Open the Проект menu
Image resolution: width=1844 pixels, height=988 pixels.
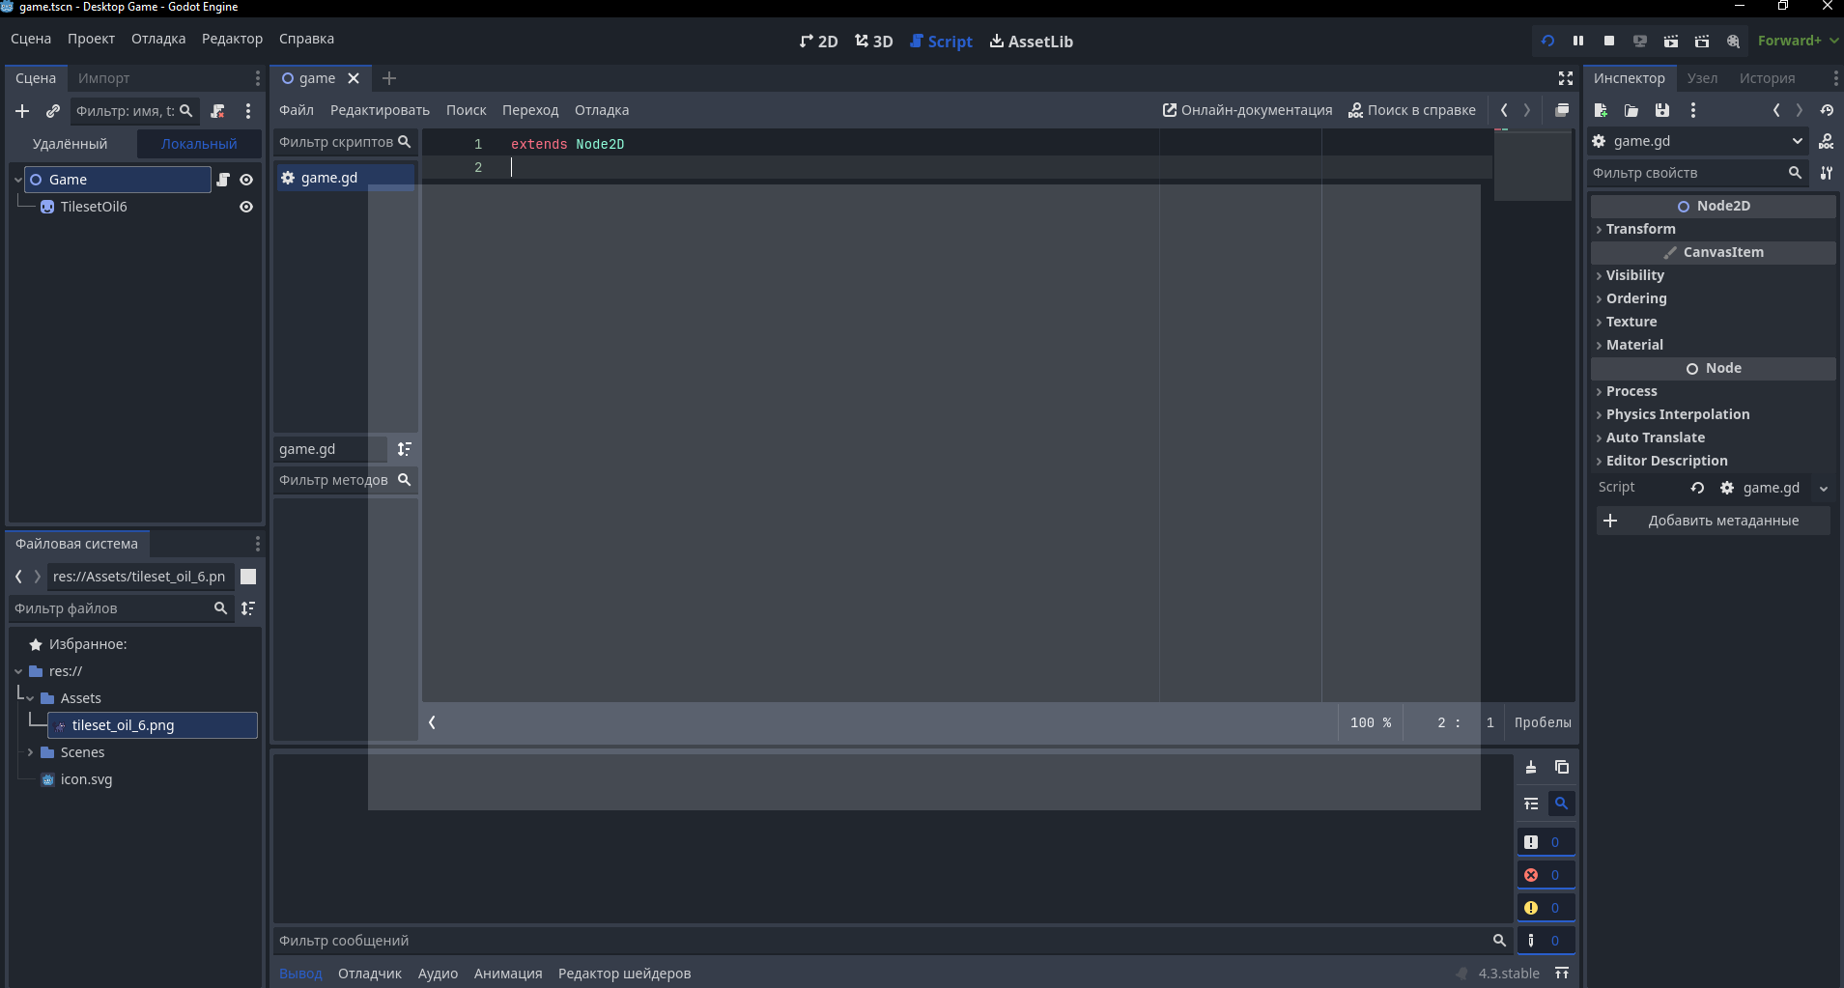[x=91, y=39]
